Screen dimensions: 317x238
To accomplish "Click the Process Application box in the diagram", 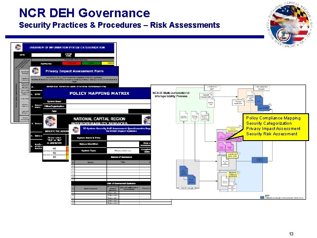I will [238, 103].
